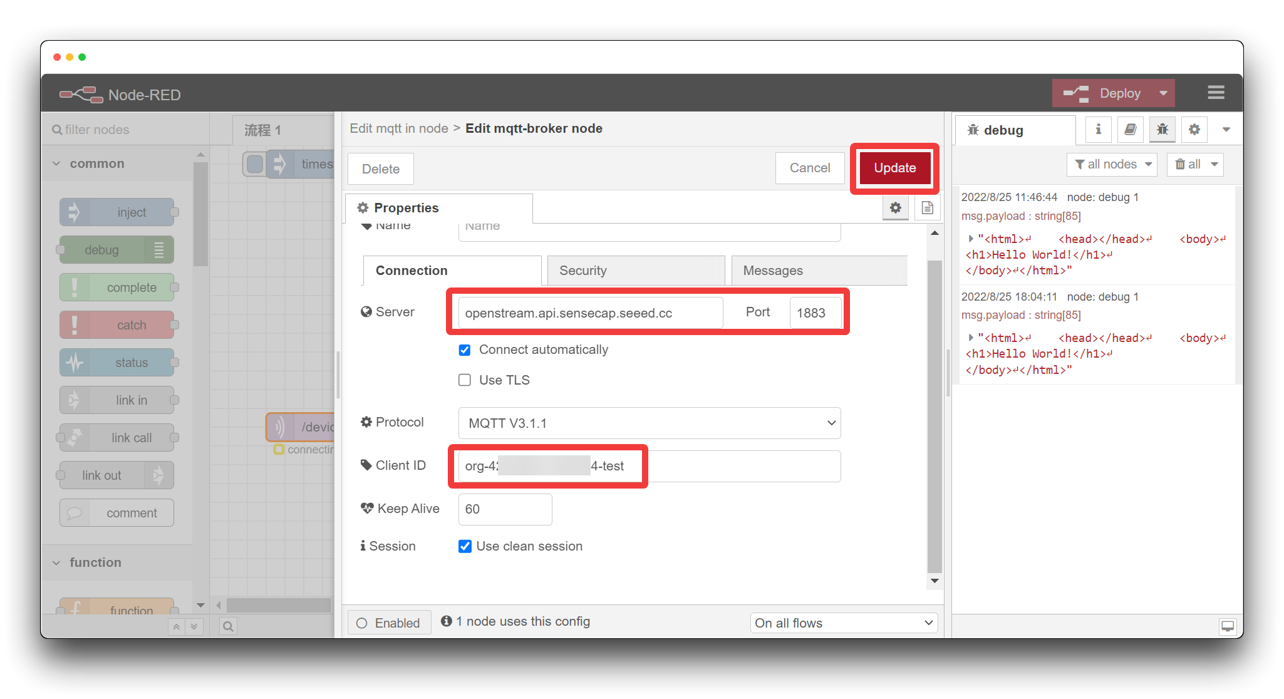Expand the first debug message payload arrow

[x=971, y=239]
